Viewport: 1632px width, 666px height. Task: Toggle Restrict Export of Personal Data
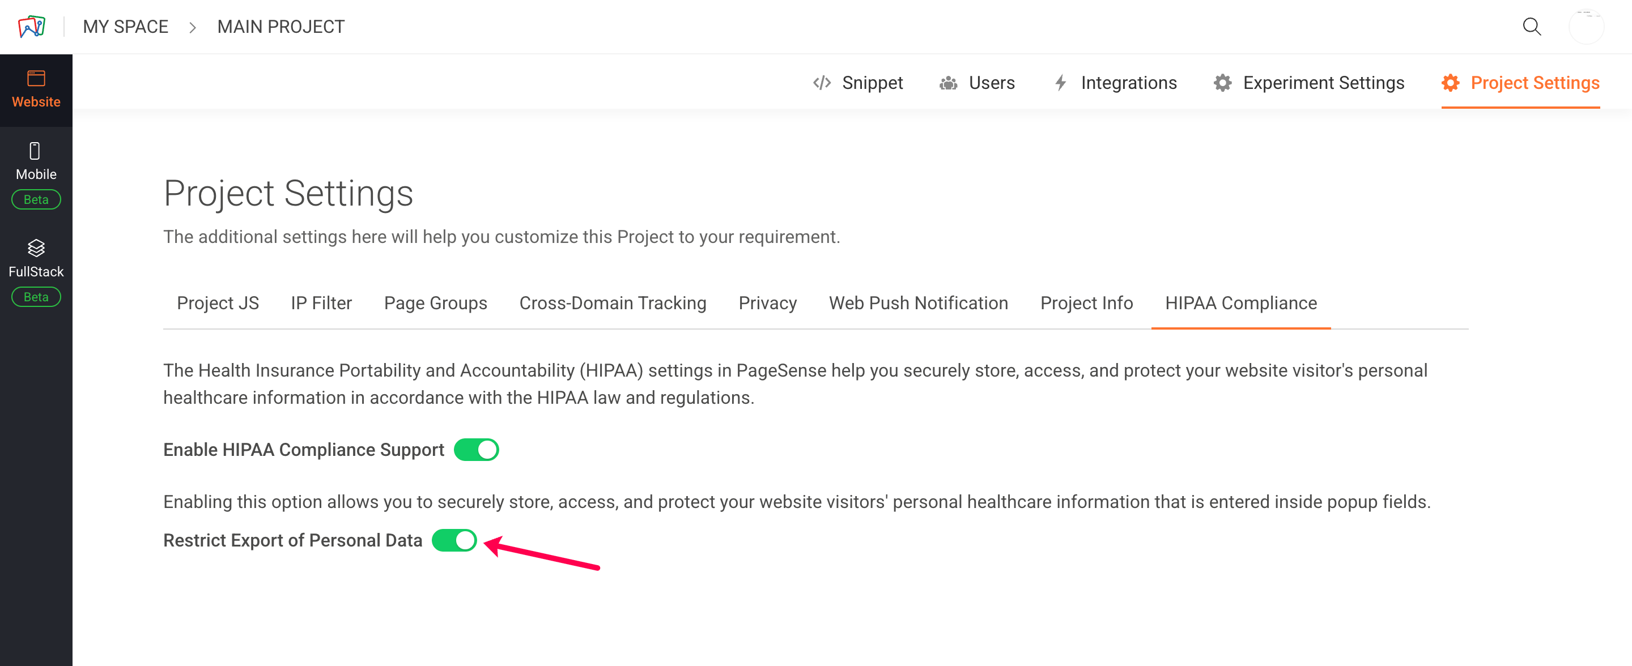click(454, 540)
